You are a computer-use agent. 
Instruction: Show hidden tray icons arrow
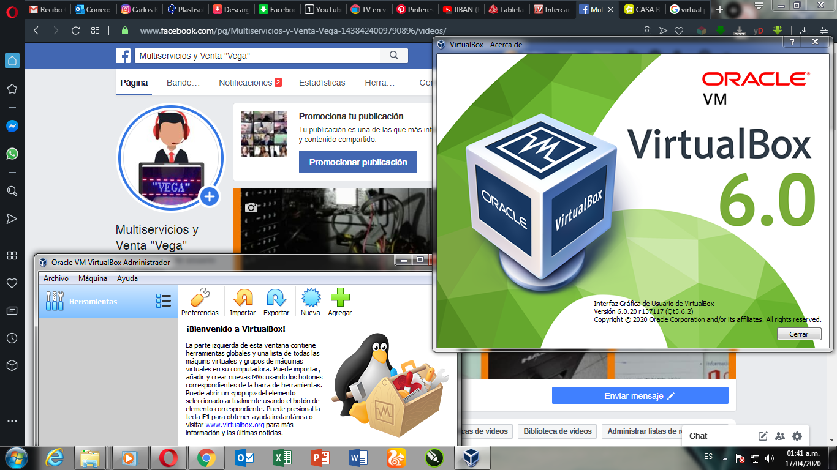(x=725, y=458)
